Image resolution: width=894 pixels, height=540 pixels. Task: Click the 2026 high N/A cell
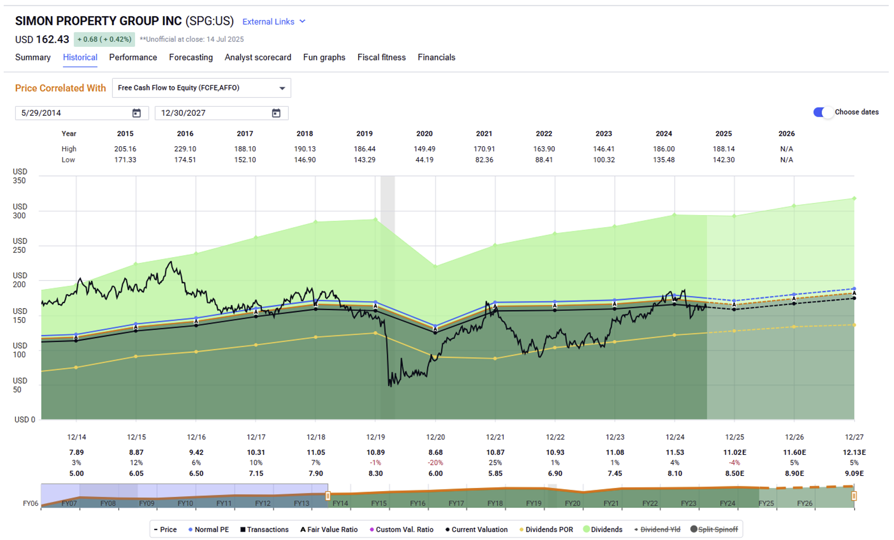point(787,149)
